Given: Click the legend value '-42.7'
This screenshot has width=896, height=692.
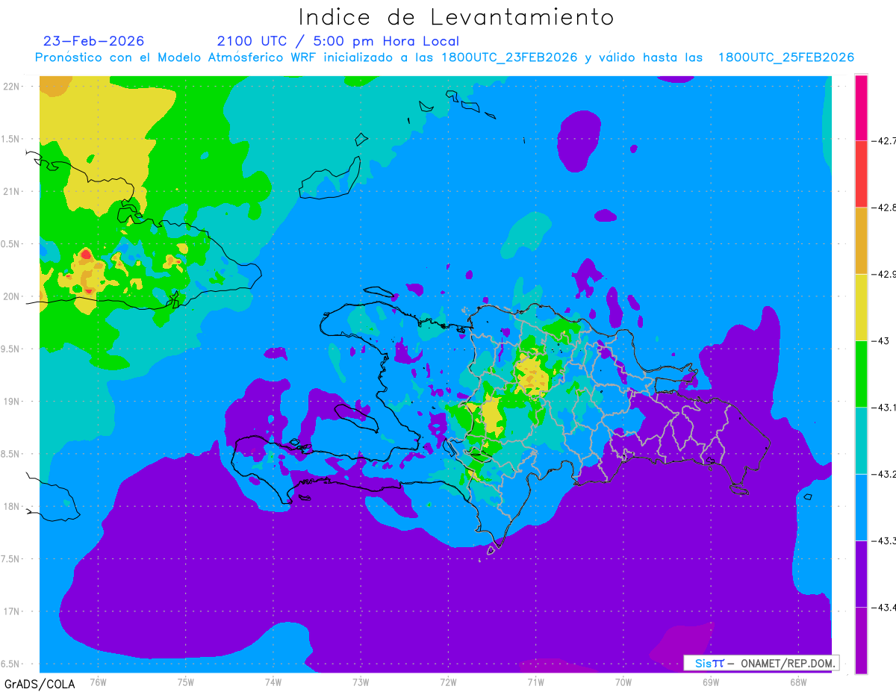Looking at the screenshot, I should tap(883, 140).
